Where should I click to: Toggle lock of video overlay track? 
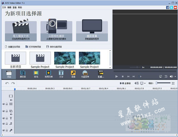click(x=7, y=111)
